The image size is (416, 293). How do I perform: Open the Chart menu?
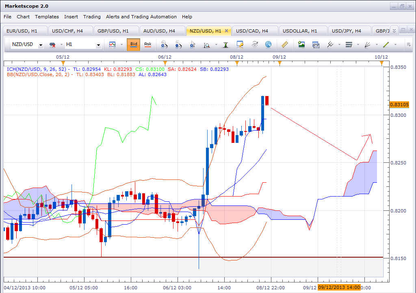[23, 17]
